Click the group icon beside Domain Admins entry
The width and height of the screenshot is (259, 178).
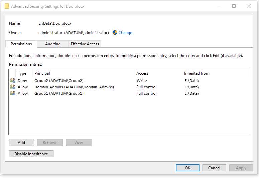[13, 87]
